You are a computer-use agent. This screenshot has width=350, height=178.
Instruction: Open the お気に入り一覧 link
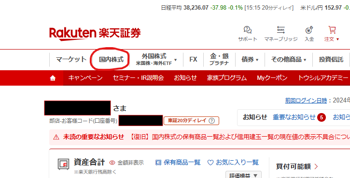237,163
